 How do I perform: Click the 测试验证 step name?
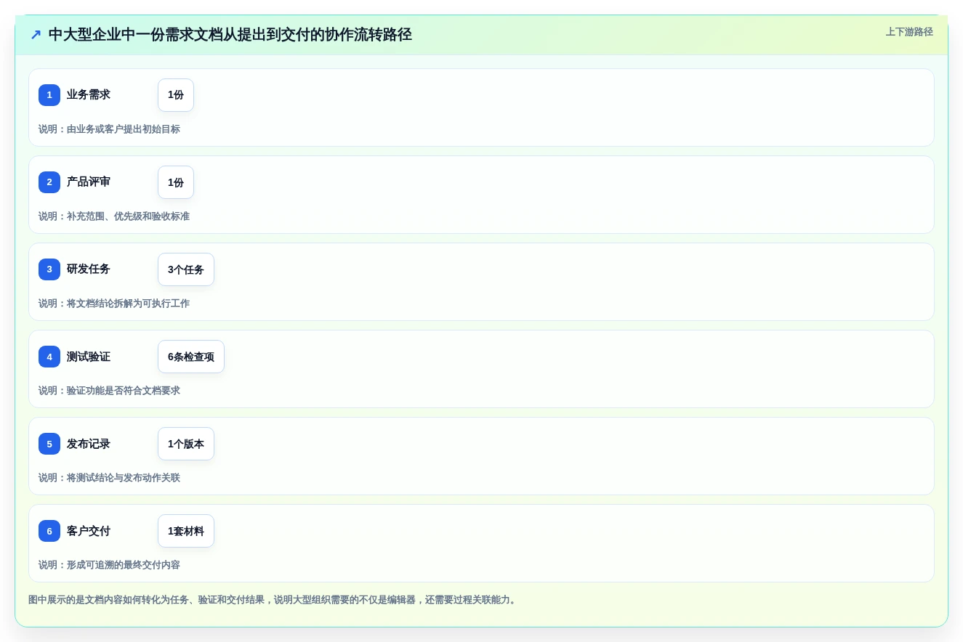(x=89, y=357)
